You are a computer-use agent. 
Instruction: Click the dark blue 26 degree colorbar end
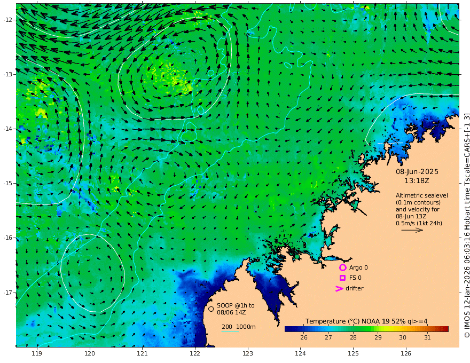(x=288, y=329)
